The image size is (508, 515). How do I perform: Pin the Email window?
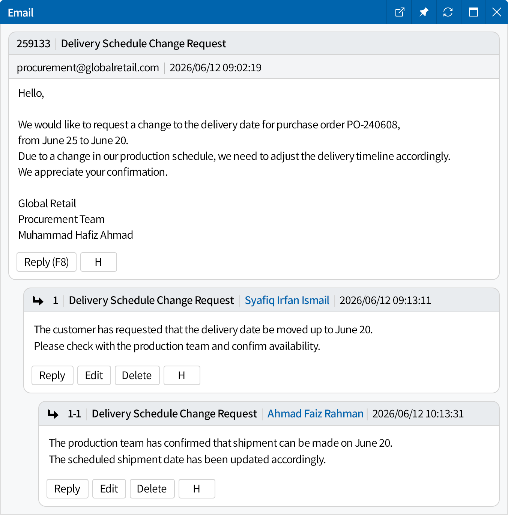pyautogui.click(x=424, y=12)
